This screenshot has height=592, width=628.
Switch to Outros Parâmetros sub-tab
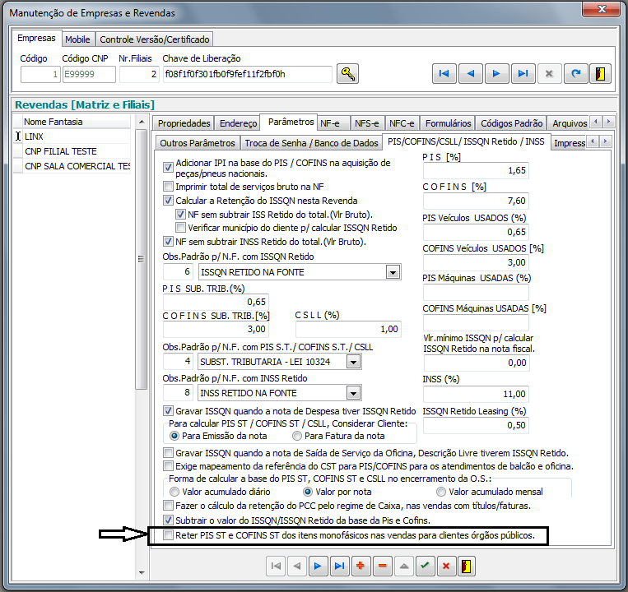(x=198, y=143)
